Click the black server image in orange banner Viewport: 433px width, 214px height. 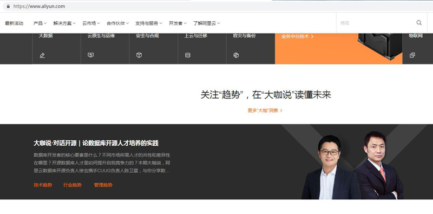[380, 47]
